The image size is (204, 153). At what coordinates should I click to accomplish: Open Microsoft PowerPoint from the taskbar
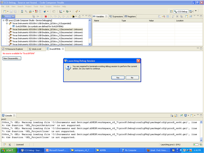tap(56, 150)
